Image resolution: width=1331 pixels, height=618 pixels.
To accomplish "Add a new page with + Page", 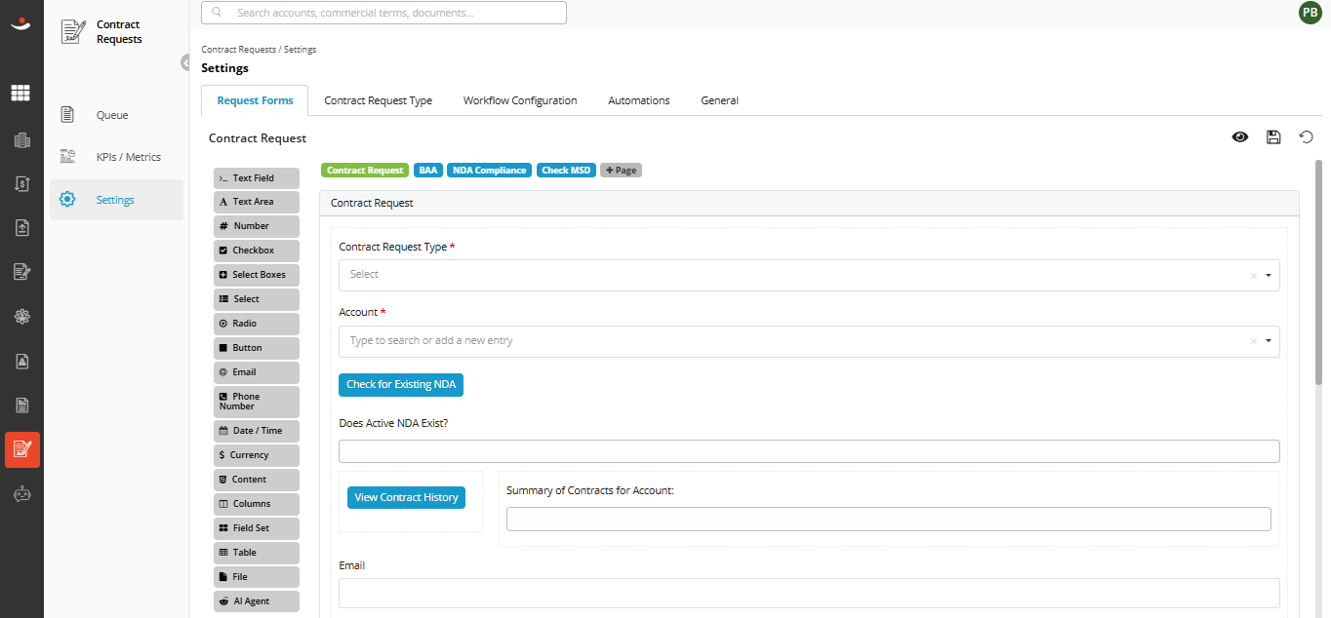I will click(x=621, y=170).
